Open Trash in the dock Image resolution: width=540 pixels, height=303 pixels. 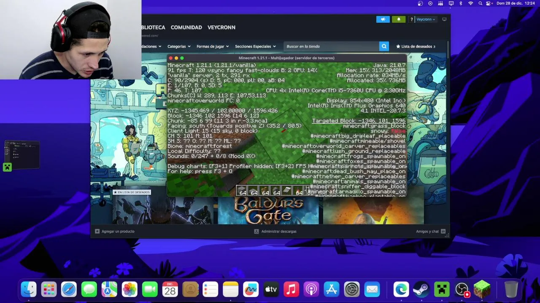coord(511,290)
